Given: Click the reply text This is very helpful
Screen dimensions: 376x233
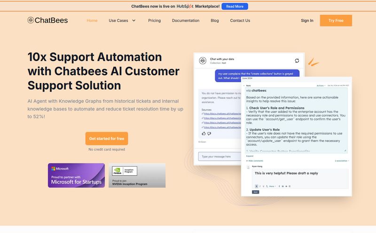Looking at the screenshot, I should (286, 173).
